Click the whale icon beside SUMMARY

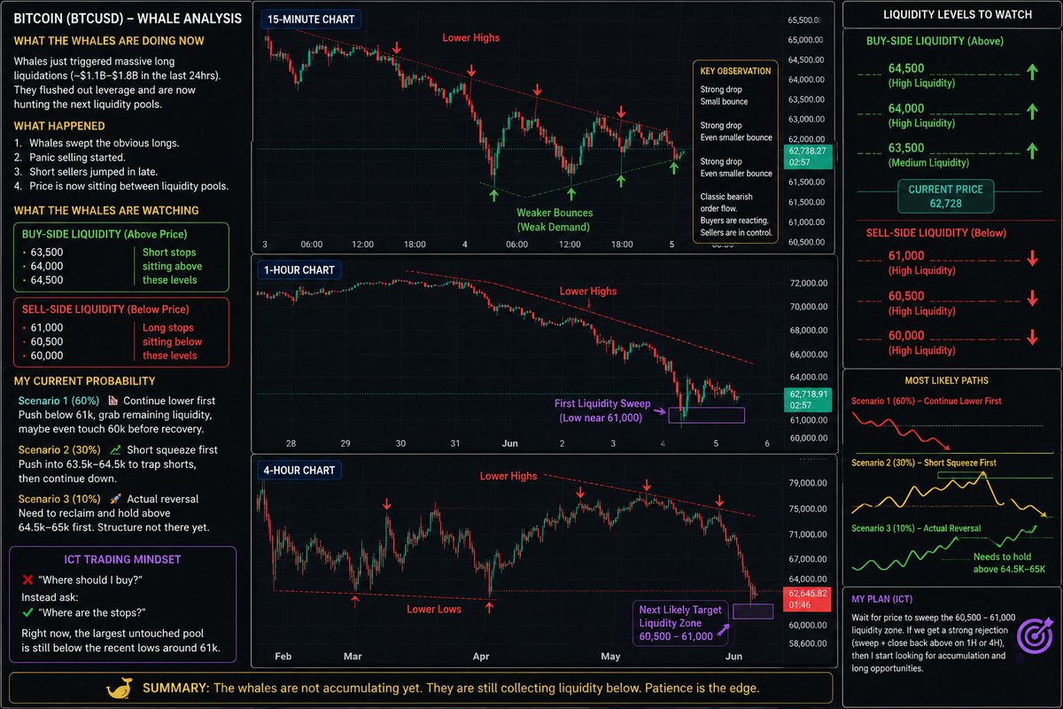(120, 688)
